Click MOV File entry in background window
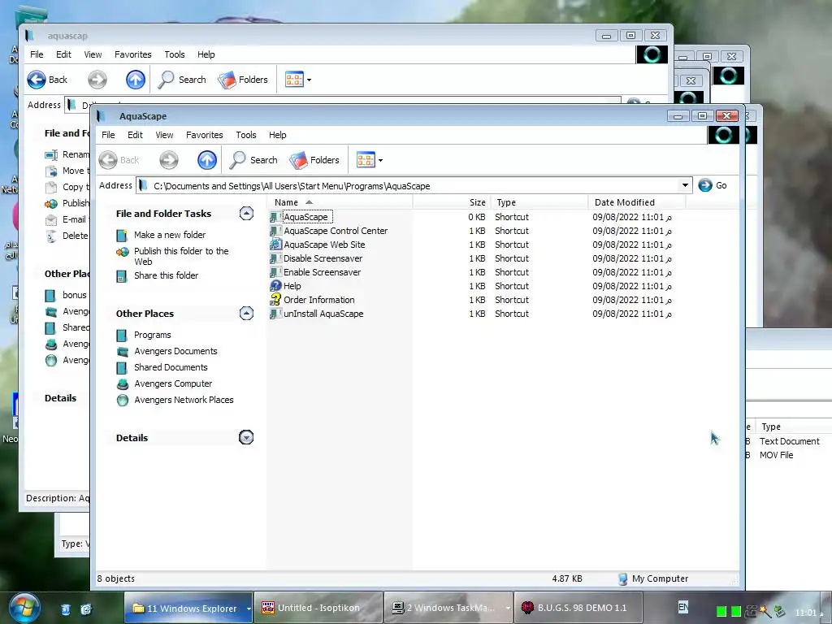The height and width of the screenshot is (624, 832). pos(776,455)
